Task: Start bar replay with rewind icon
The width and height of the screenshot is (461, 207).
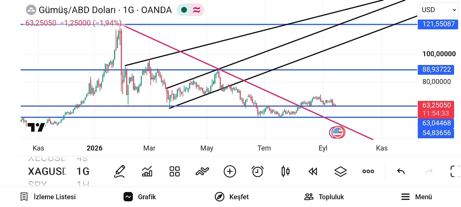Action: [x=313, y=172]
